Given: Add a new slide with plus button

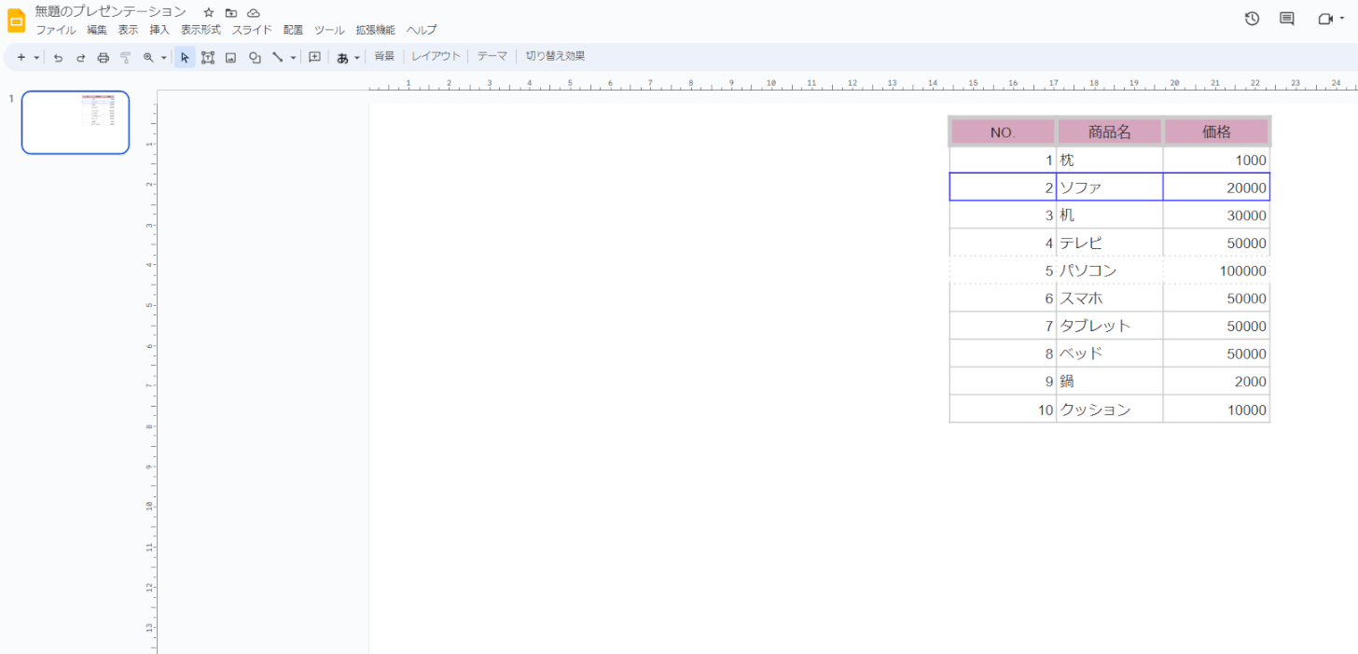Looking at the screenshot, I should [21, 57].
